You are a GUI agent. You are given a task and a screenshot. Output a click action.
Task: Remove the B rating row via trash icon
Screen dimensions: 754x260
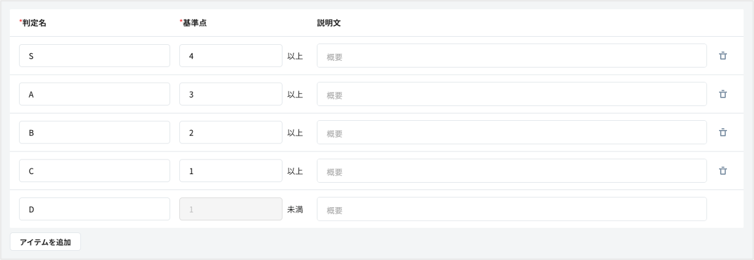[x=723, y=132]
